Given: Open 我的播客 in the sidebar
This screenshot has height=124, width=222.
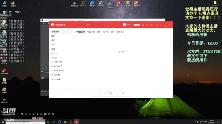Looking at the screenshot, I should pyautogui.click(x=56, y=75).
